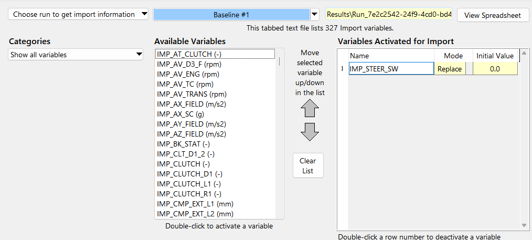Select the IMP_STEER_SW name cell
Screen dimensions: 532x240
(391, 69)
